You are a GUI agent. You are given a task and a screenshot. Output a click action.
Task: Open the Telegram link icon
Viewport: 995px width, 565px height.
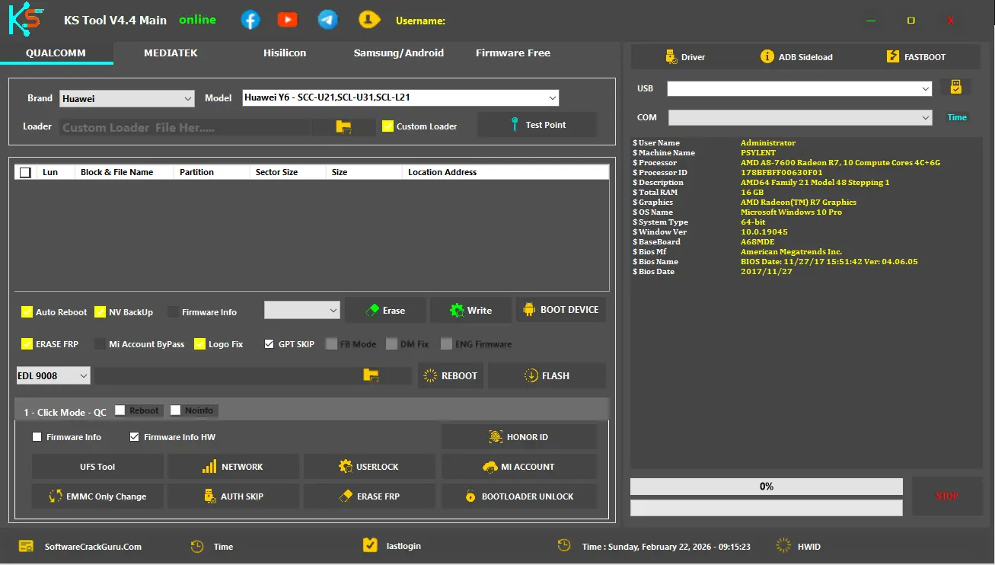328,20
